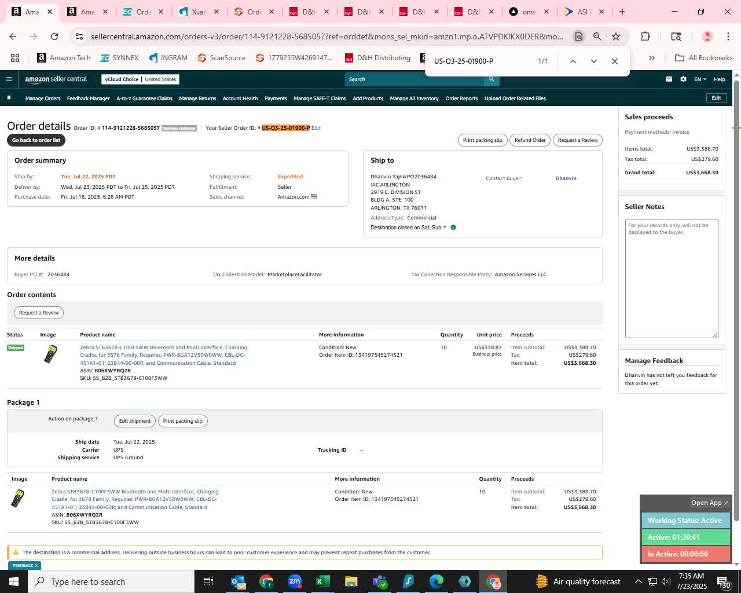Click the Windows taskbar search box

[x=111, y=581]
